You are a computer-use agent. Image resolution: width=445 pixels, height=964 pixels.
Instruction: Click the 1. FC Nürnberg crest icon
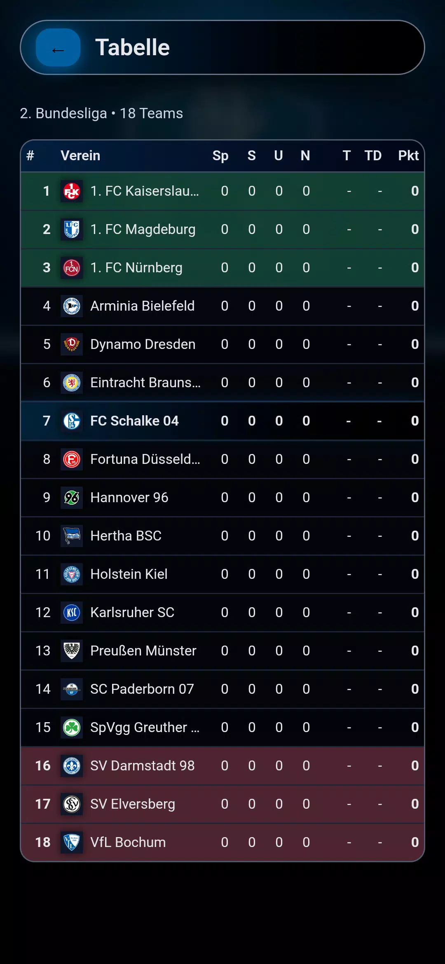[72, 268]
